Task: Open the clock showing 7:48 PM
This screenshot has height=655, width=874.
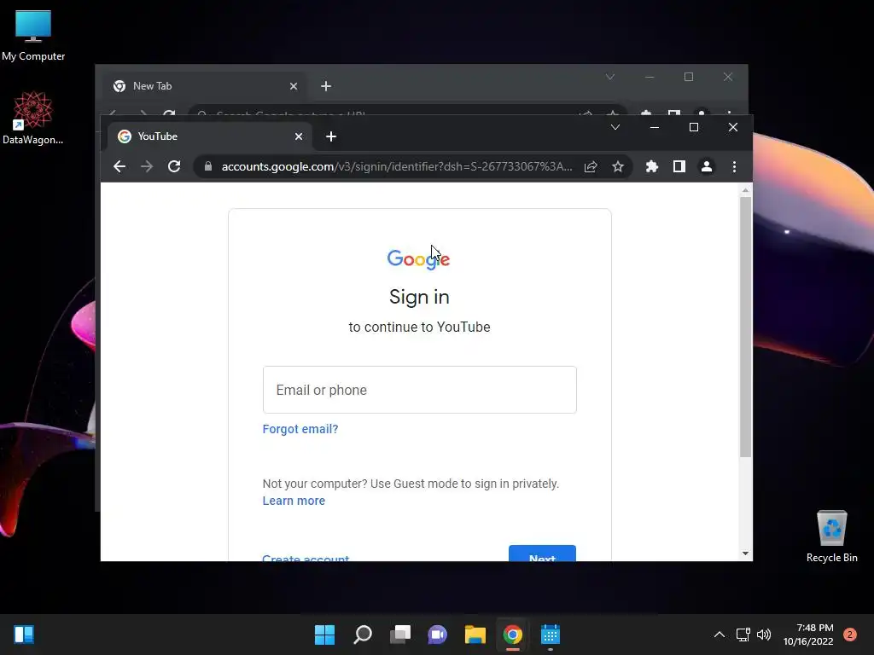Action: point(808,635)
